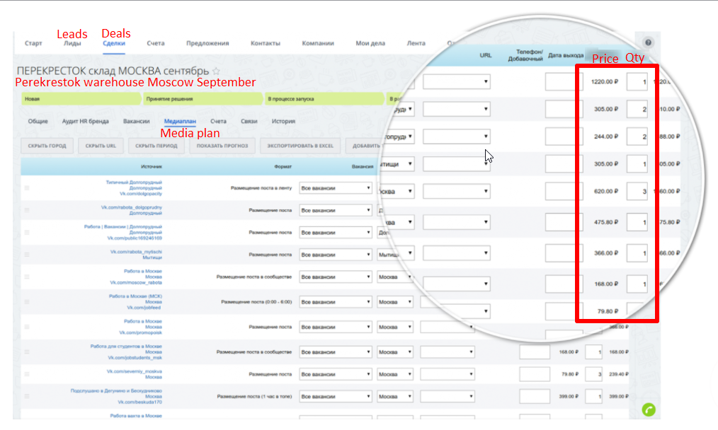Viewport: 718px width, 430px height.
Task: Select the История sub-tab
Action: pos(283,121)
